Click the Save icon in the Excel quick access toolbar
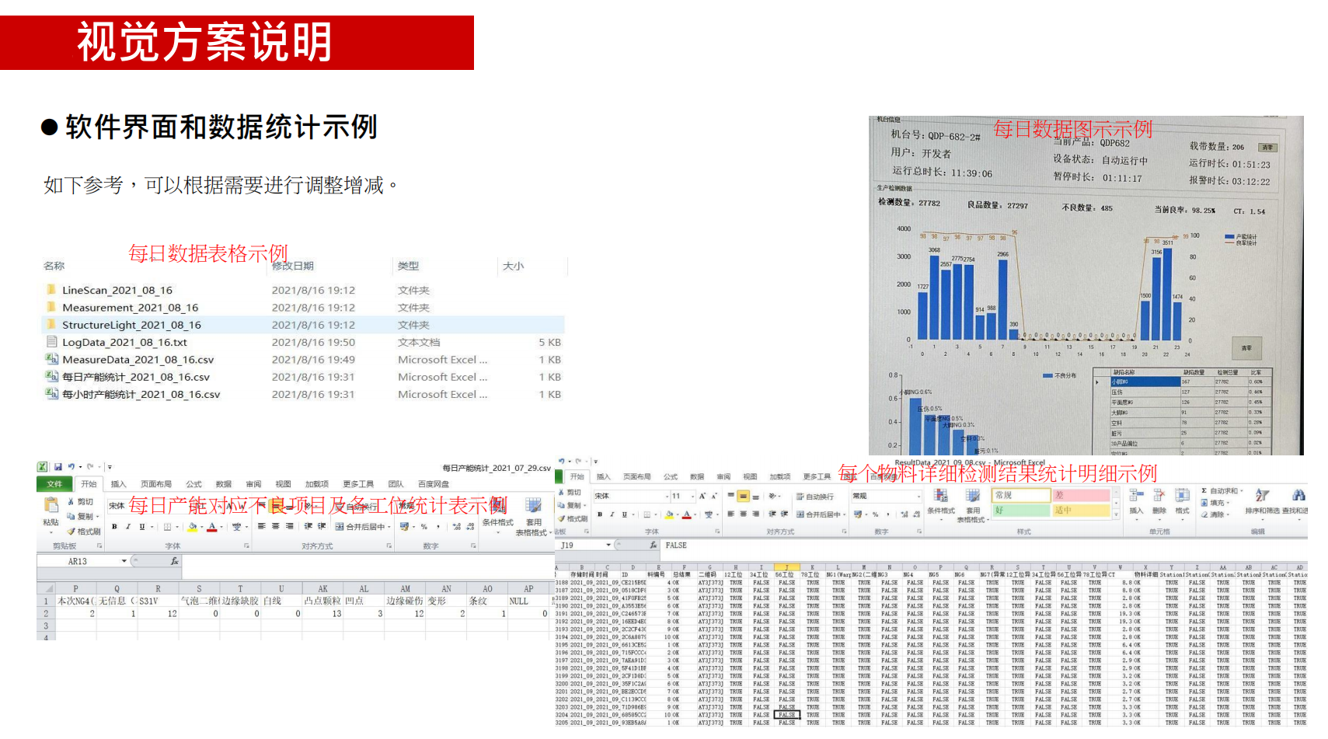The width and height of the screenshot is (1328, 739). click(58, 467)
